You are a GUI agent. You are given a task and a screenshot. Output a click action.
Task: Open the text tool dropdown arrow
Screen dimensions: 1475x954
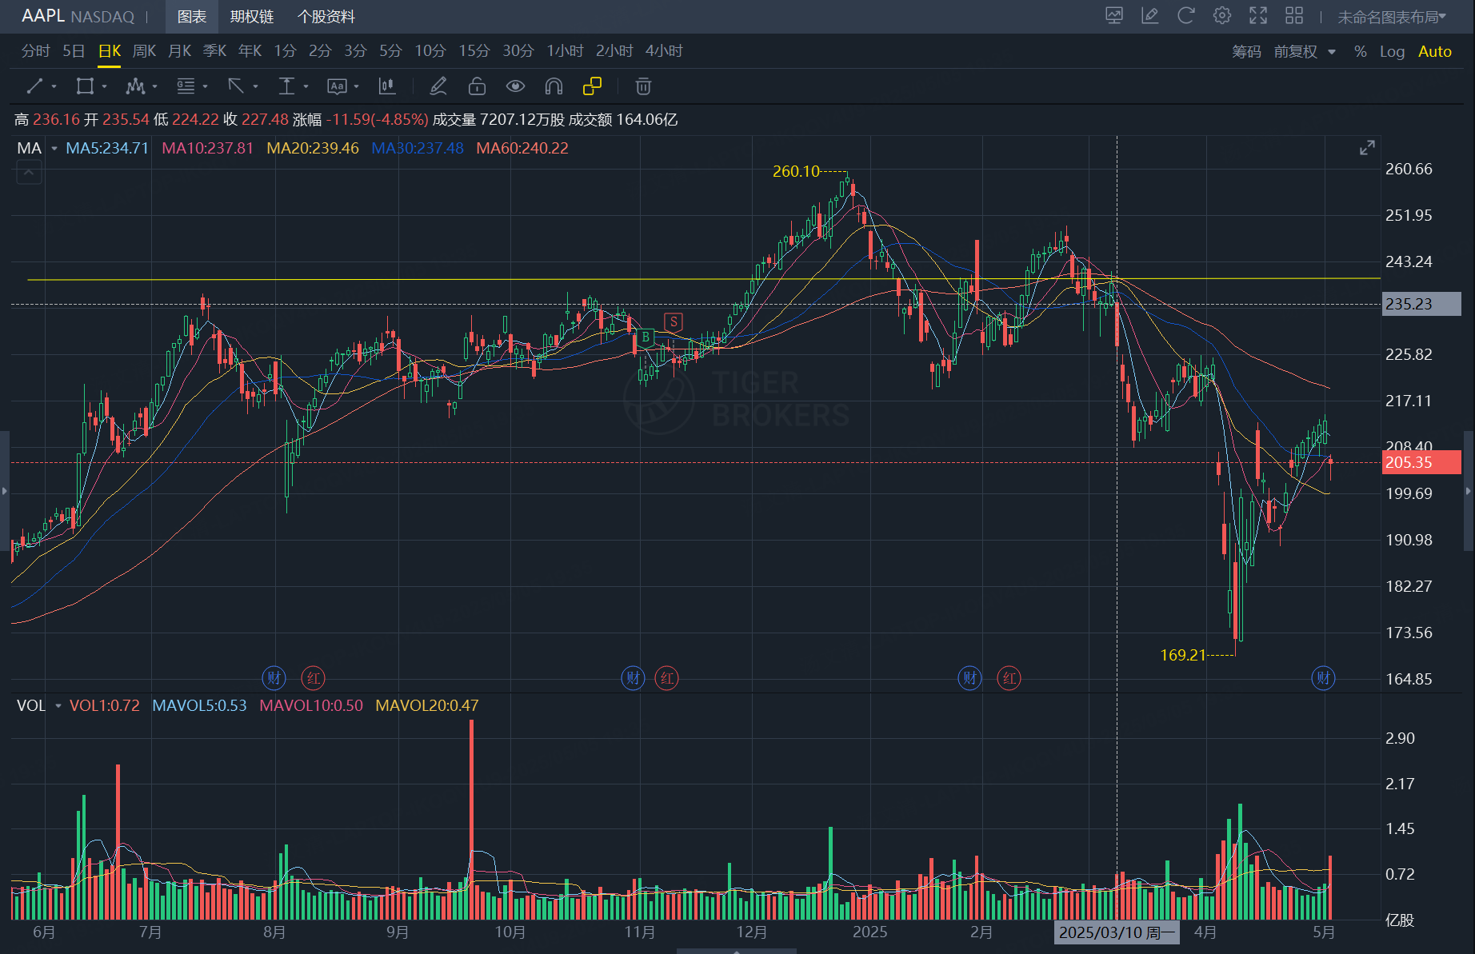pos(356,86)
